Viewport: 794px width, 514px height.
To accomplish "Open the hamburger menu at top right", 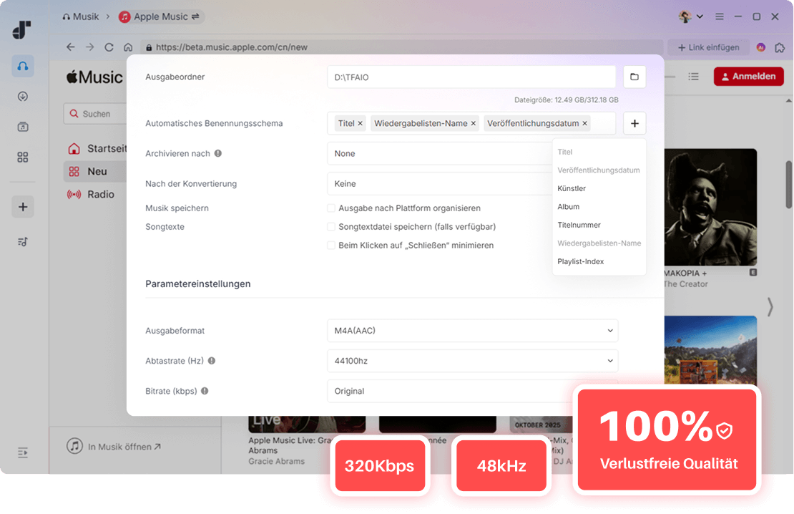I will click(x=718, y=16).
